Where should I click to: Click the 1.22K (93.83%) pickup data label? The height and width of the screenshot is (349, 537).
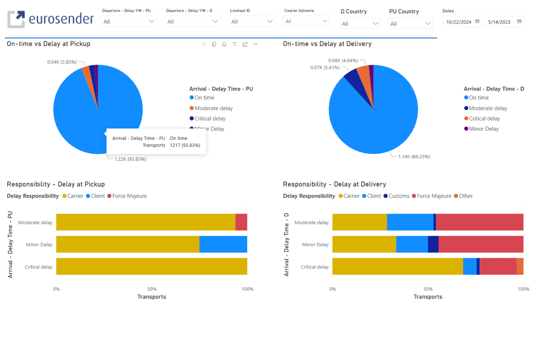click(130, 159)
